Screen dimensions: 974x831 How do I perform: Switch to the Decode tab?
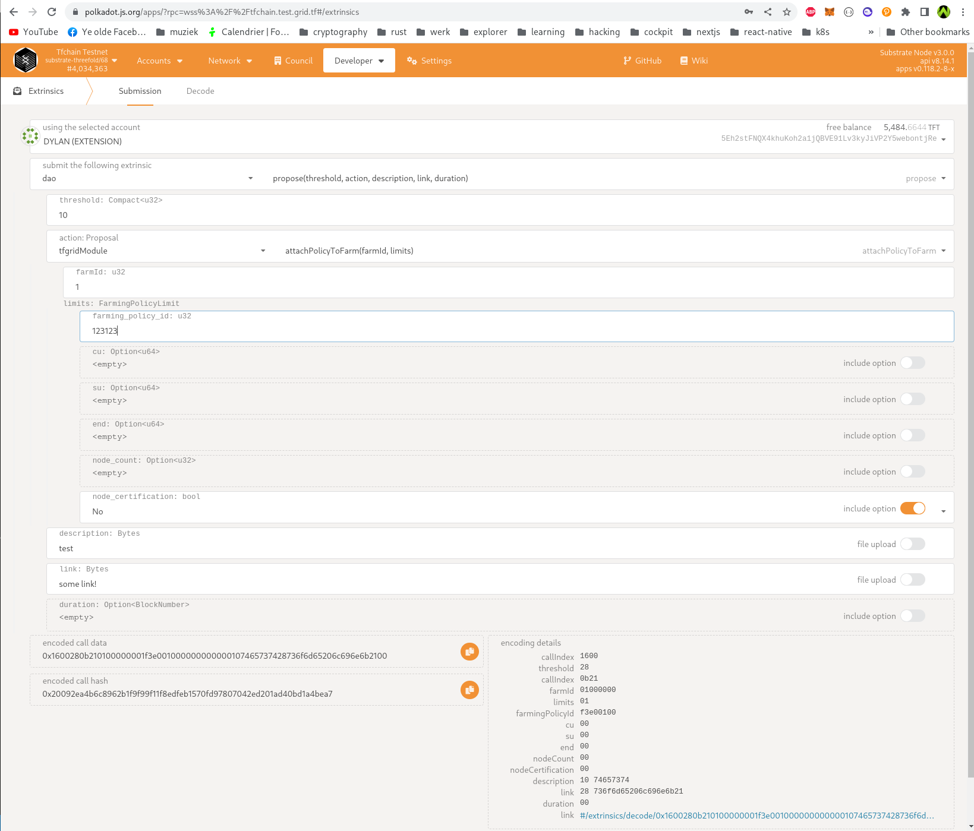coord(200,91)
